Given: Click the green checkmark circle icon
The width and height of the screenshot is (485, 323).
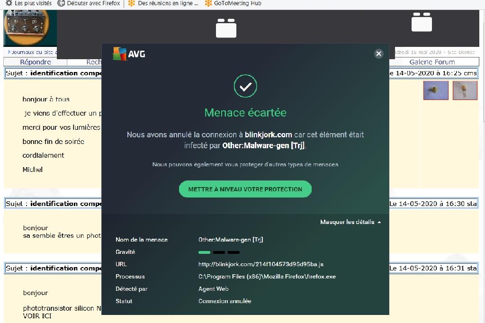Looking at the screenshot, I should pyautogui.click(x=245, y=87).
